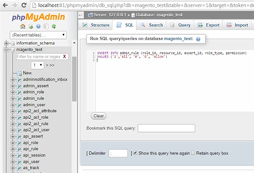Click table icon for admin_rule

coord(19,99)
